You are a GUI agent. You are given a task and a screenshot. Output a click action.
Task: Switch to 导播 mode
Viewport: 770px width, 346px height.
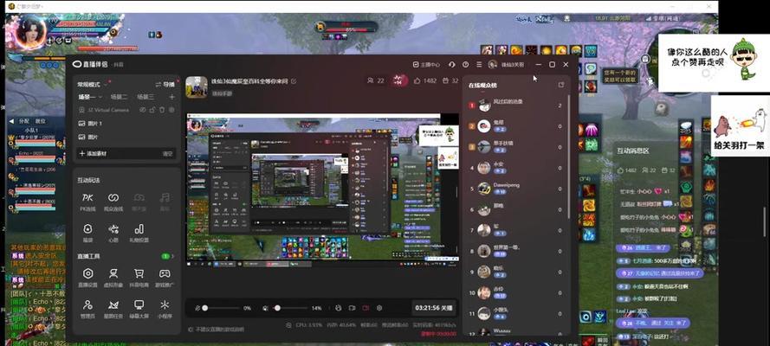[x=165, y=84]
